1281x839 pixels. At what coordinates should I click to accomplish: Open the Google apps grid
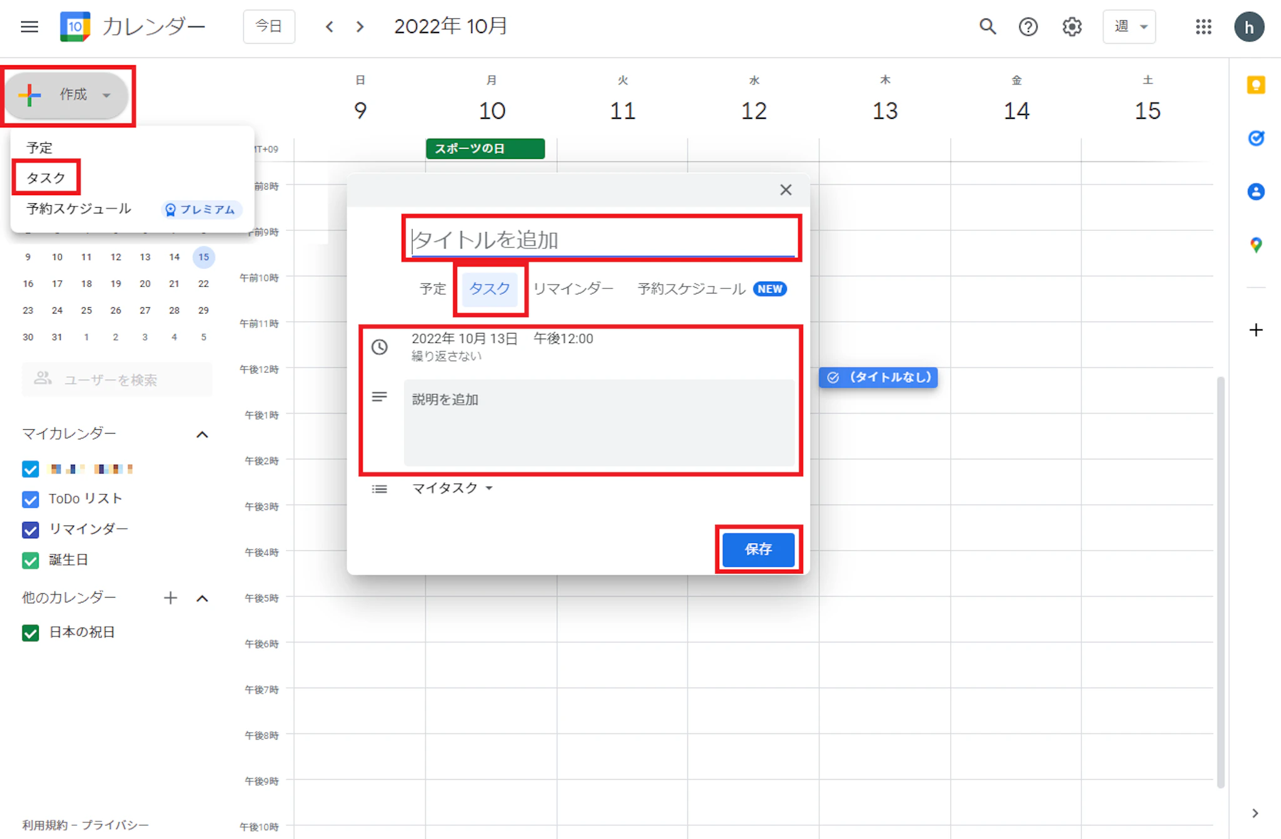click(1203, 27)
